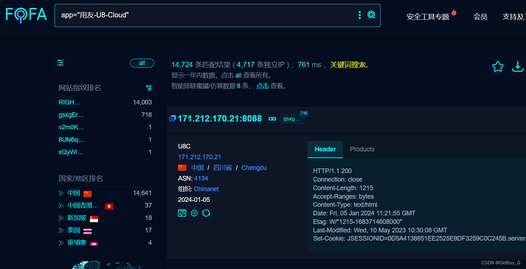Screen dimensions: 526x269
Task: Open the cube product icon
Action: pyautogui.click(x=194, y=213)
